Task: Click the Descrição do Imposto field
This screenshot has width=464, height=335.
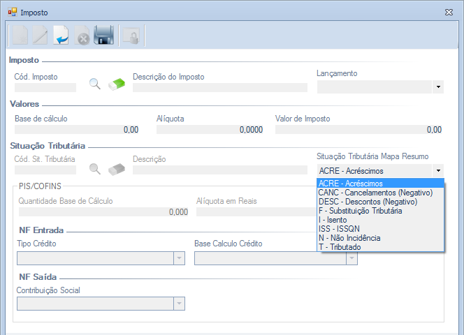Action: click(220, 87)
